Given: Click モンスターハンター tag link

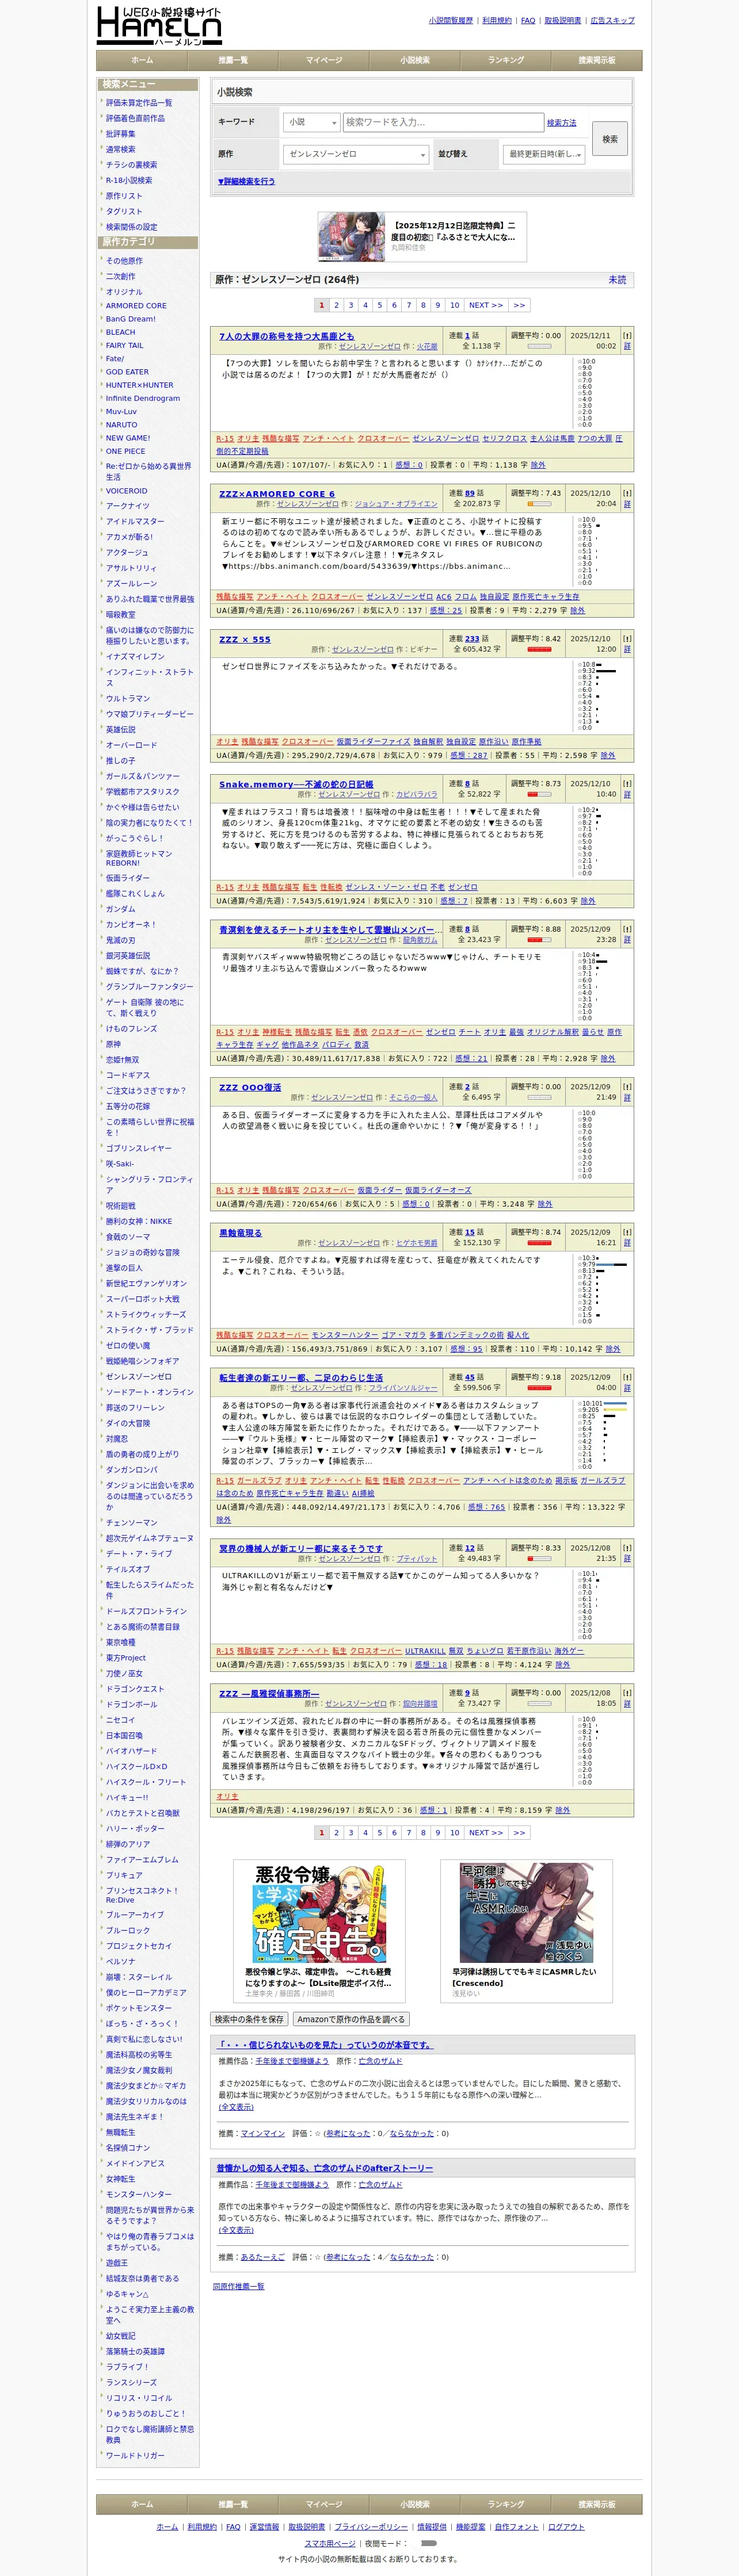Looking at the screenshot, I should [345, 1335].
